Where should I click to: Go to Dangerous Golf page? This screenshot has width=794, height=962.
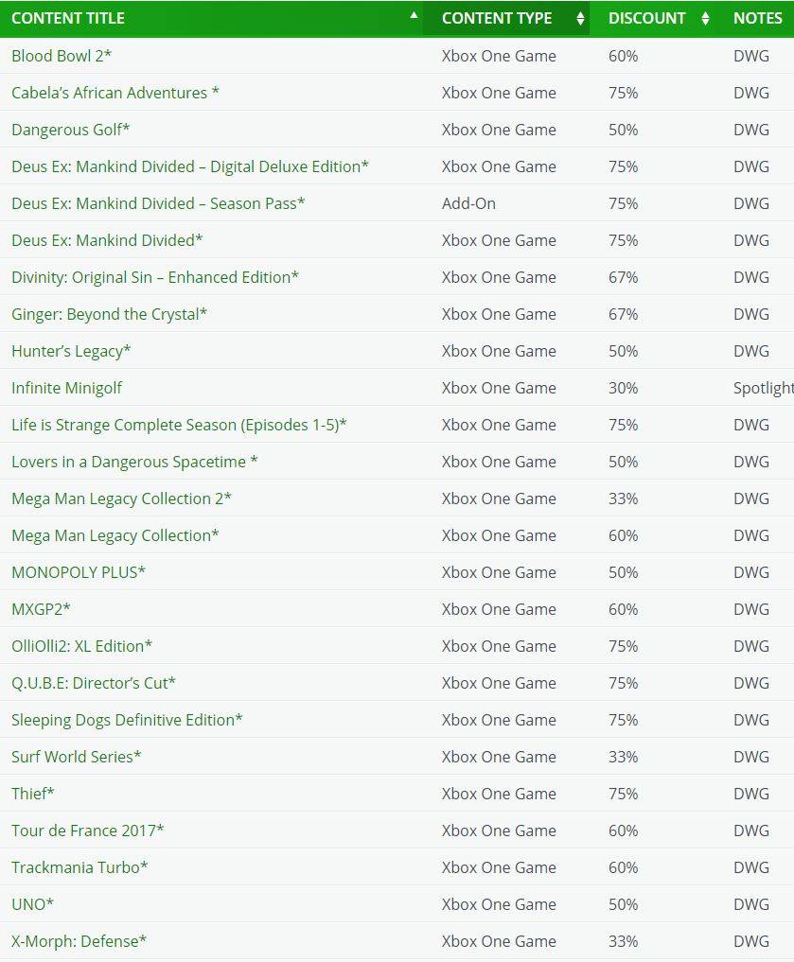pos(71,130)
